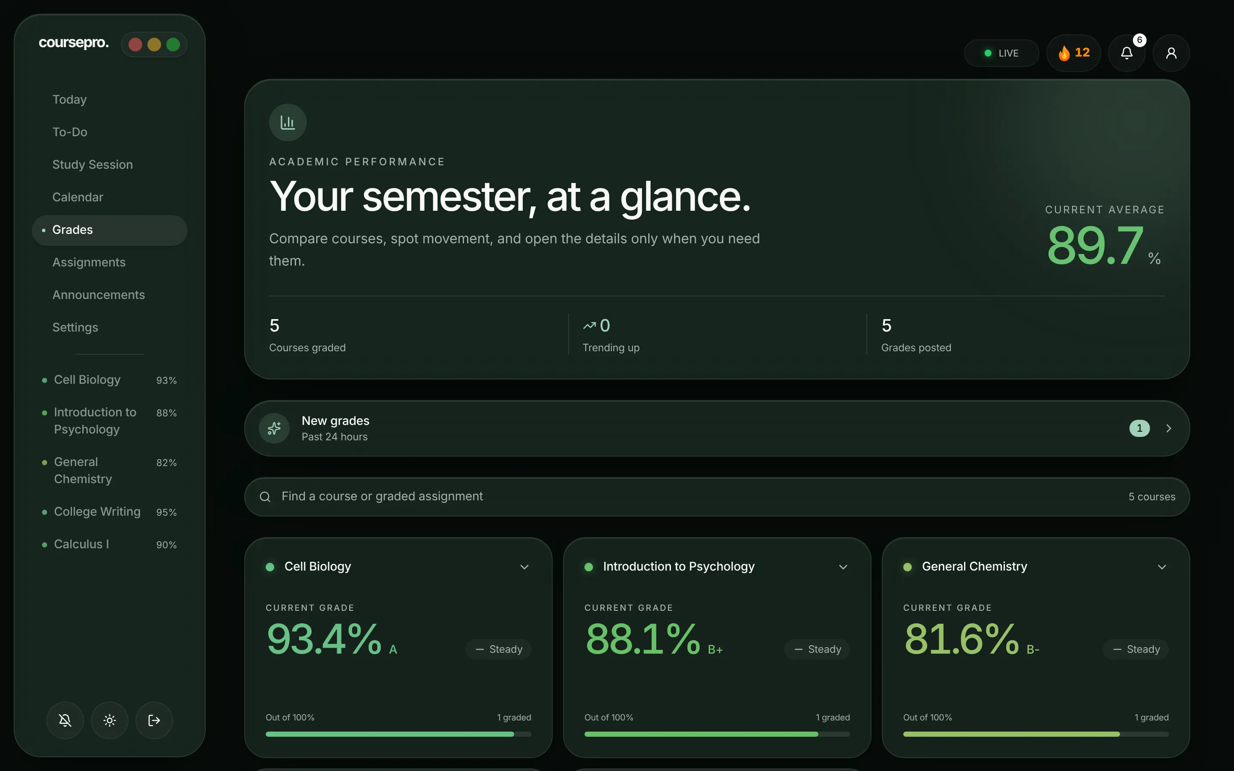This screenshot has height=771, width=1234.
Task: Go to Today in the sidebar
Action: (110, 99)
